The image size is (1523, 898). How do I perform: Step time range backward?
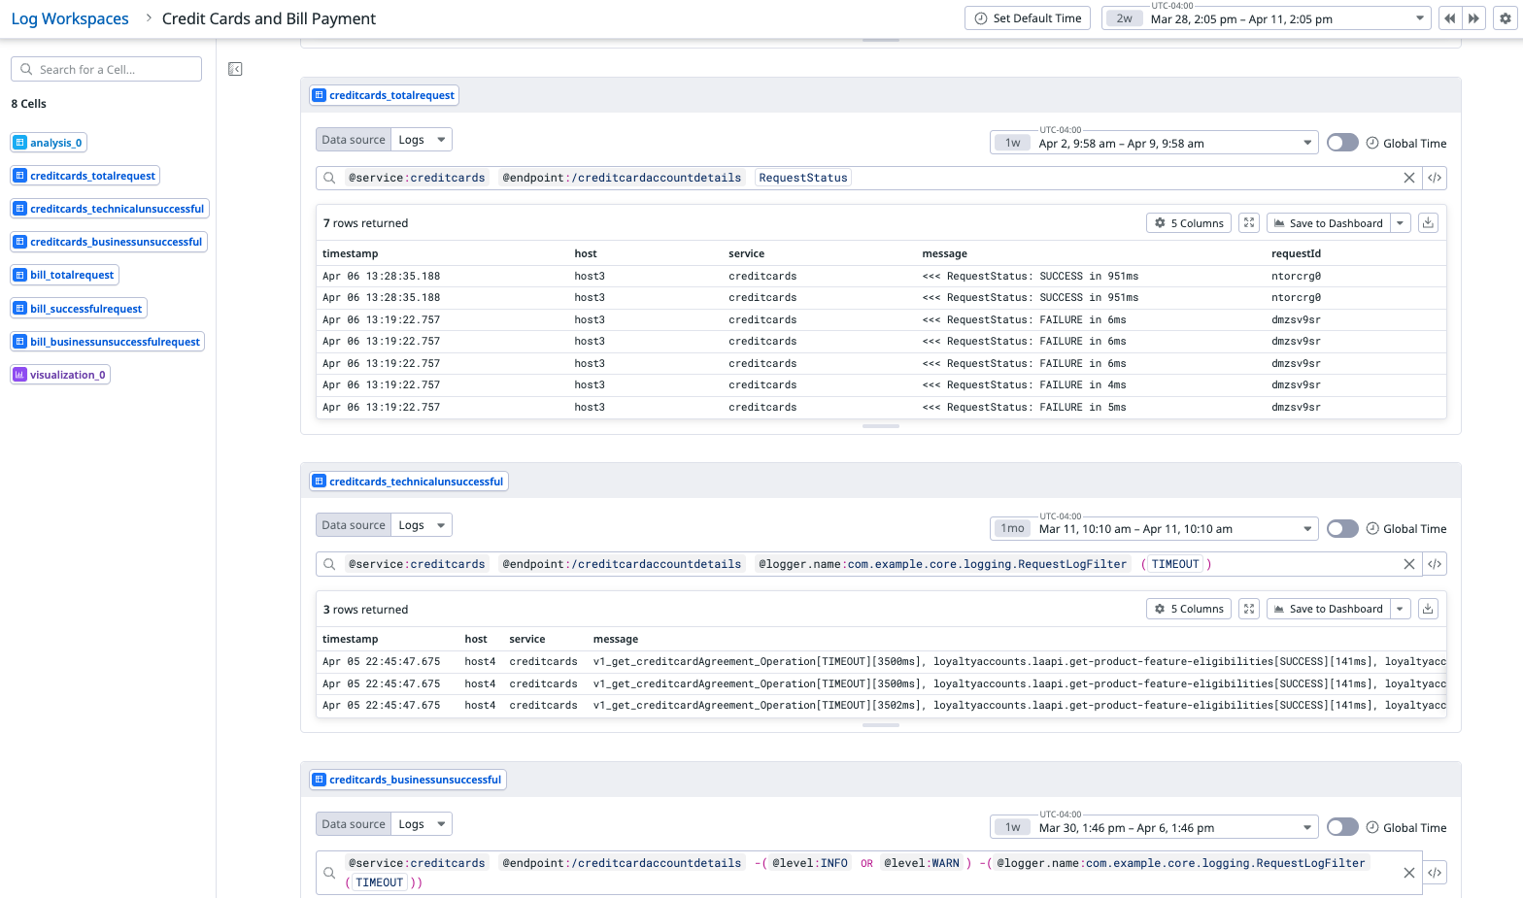(x=1450, y=18)
